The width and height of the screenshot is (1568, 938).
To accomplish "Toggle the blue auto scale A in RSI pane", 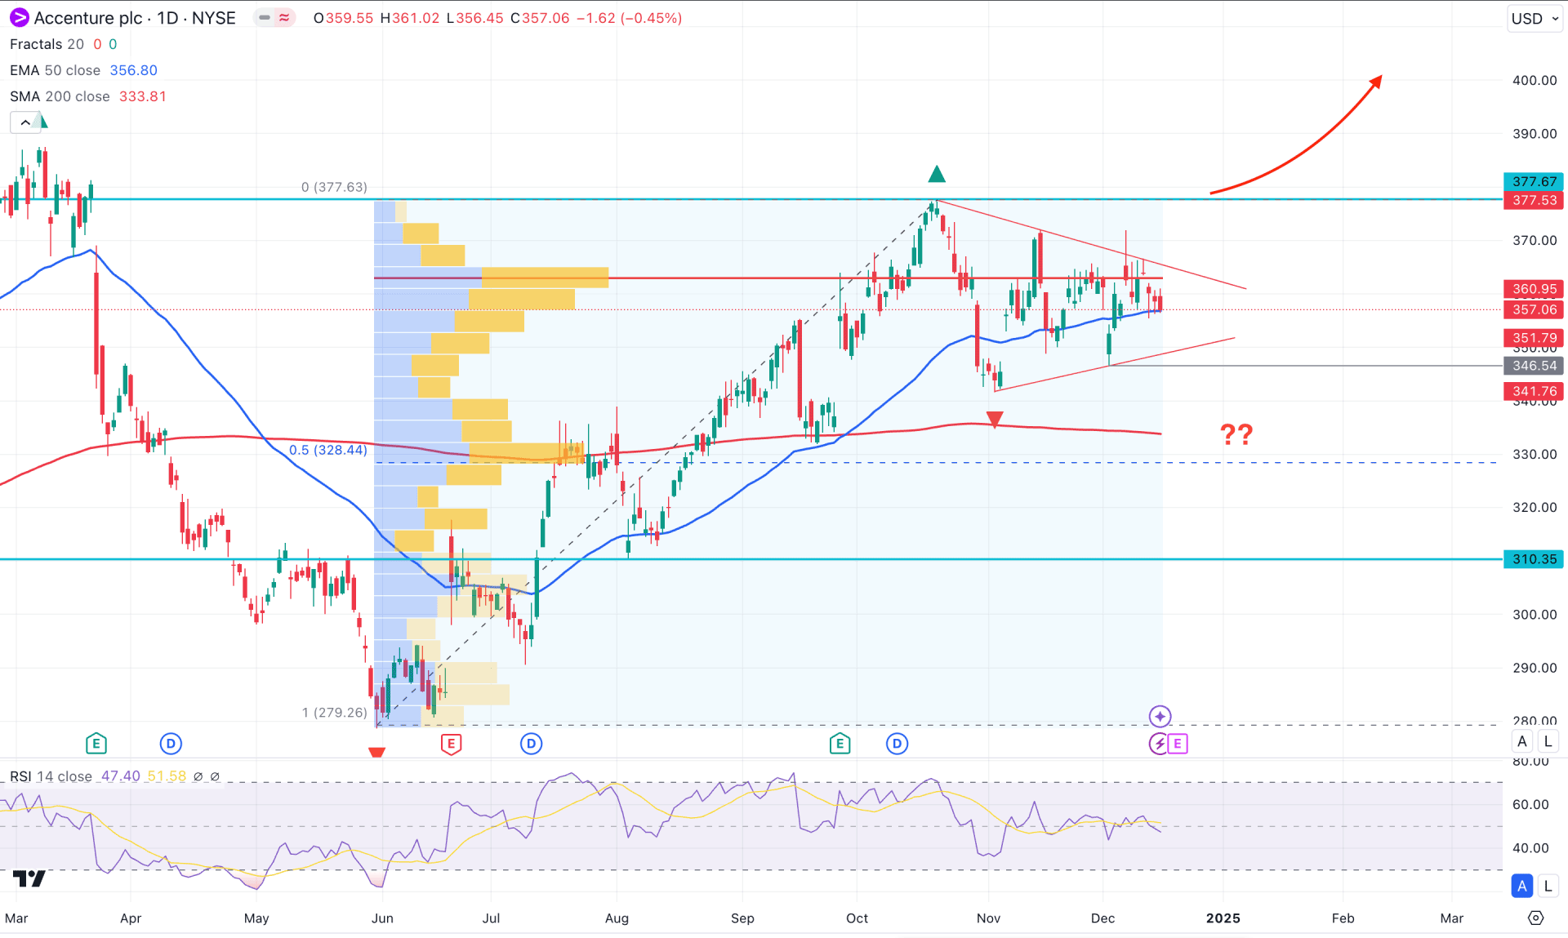I will click(1522, 886).
